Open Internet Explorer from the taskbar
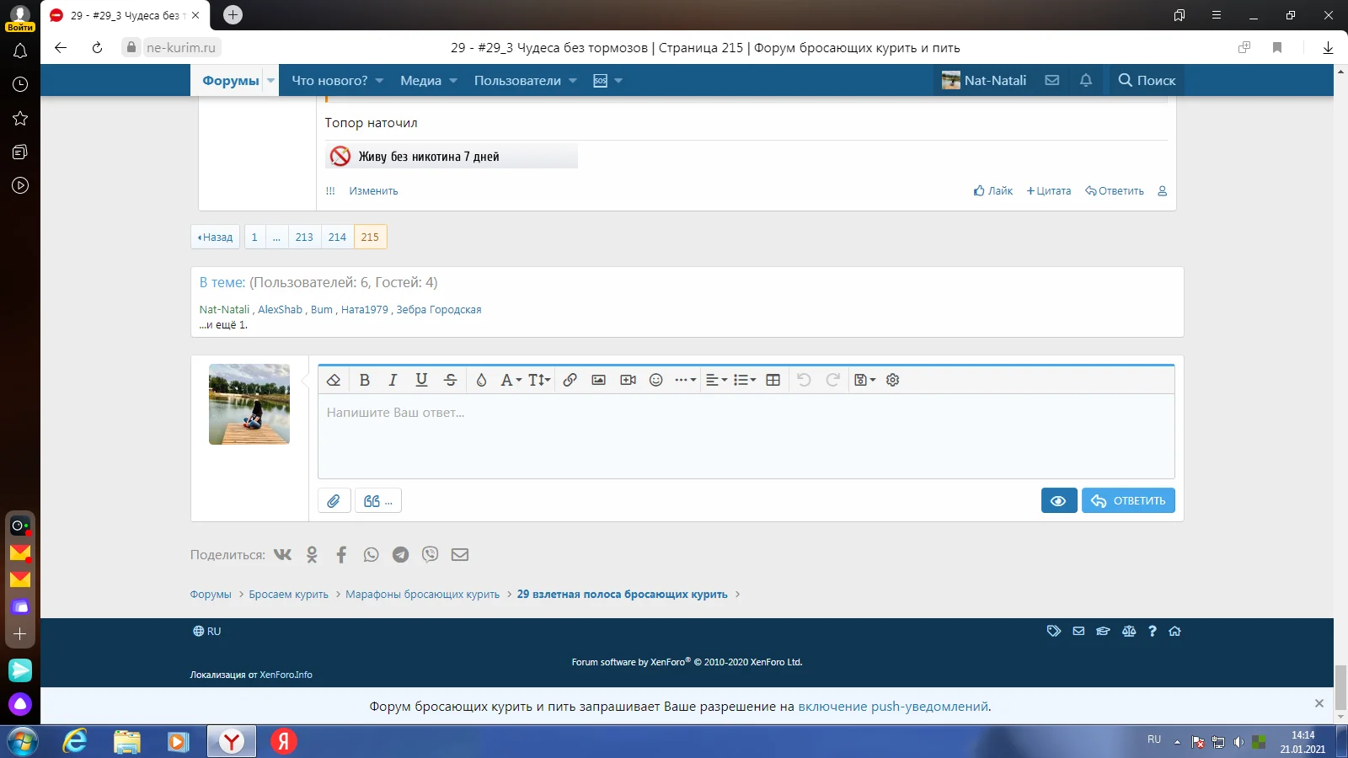The height and width of the screenshot is (758, 1348). [x=75, y=741]
